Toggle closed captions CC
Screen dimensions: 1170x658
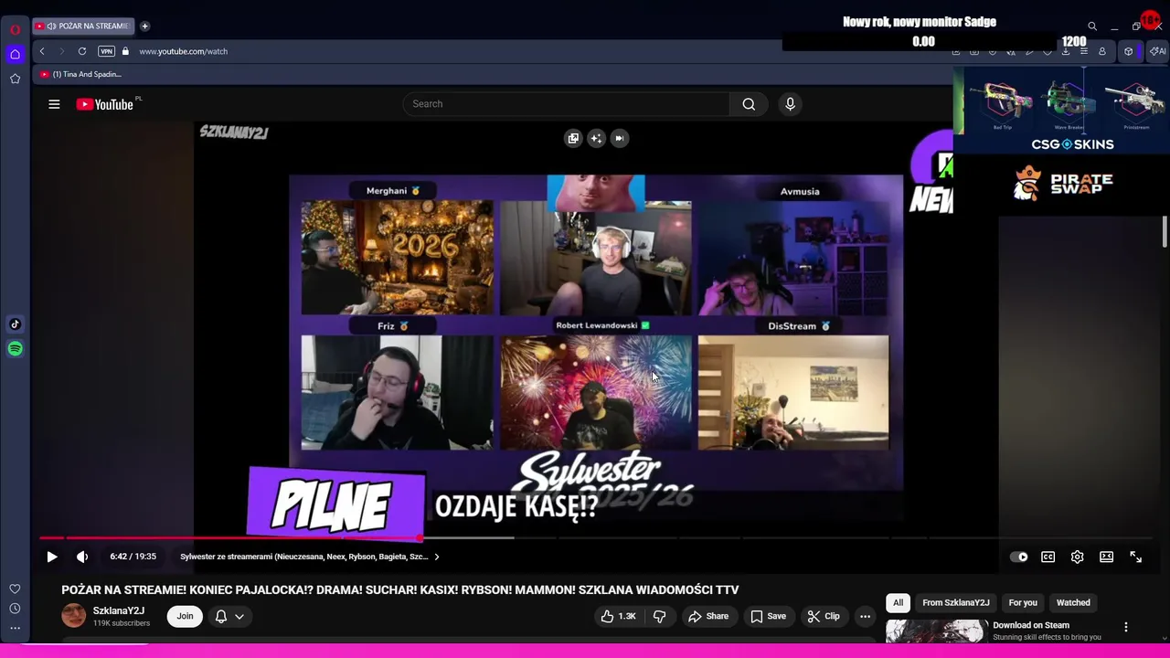click(1048, 557)
